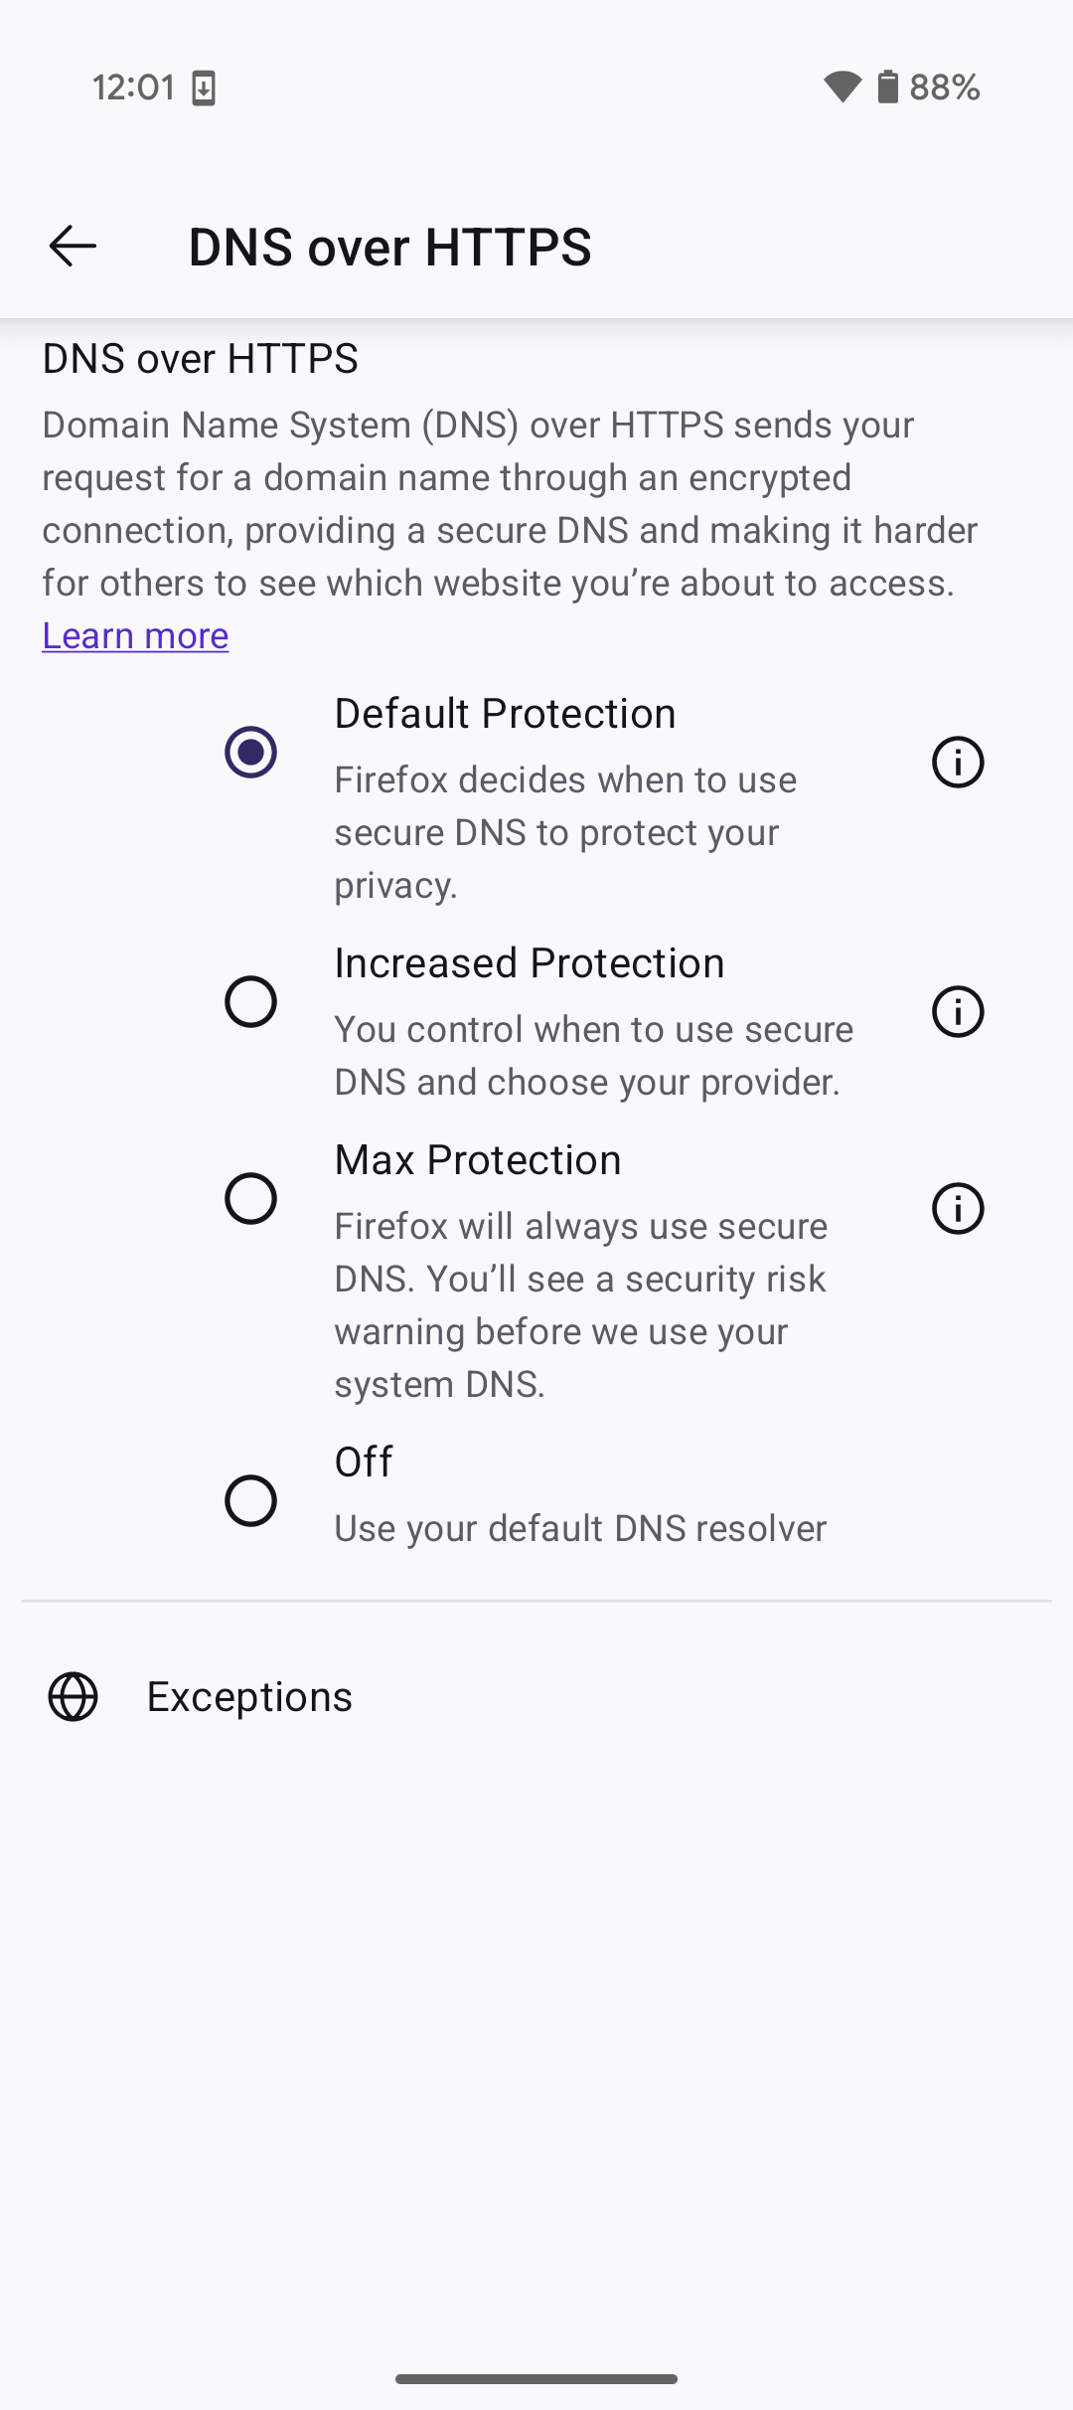Open the Exceptions menu entry
1073x2410 pixels.
pos(536,1696)
